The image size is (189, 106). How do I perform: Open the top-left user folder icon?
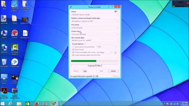tap(4, 5)
